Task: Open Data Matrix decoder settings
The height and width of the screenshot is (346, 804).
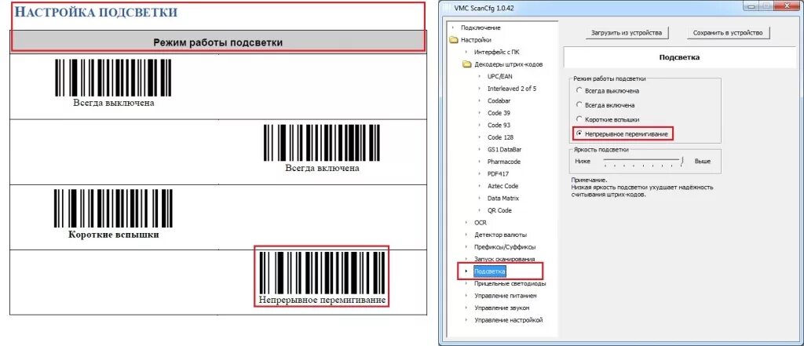Action: click(x=503, y=198)
